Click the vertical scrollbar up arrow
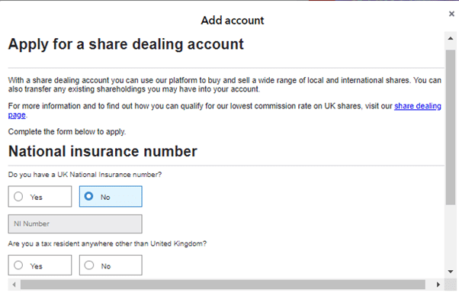The width and height of the screenshot is (459, 293). (x=451, y=38)
